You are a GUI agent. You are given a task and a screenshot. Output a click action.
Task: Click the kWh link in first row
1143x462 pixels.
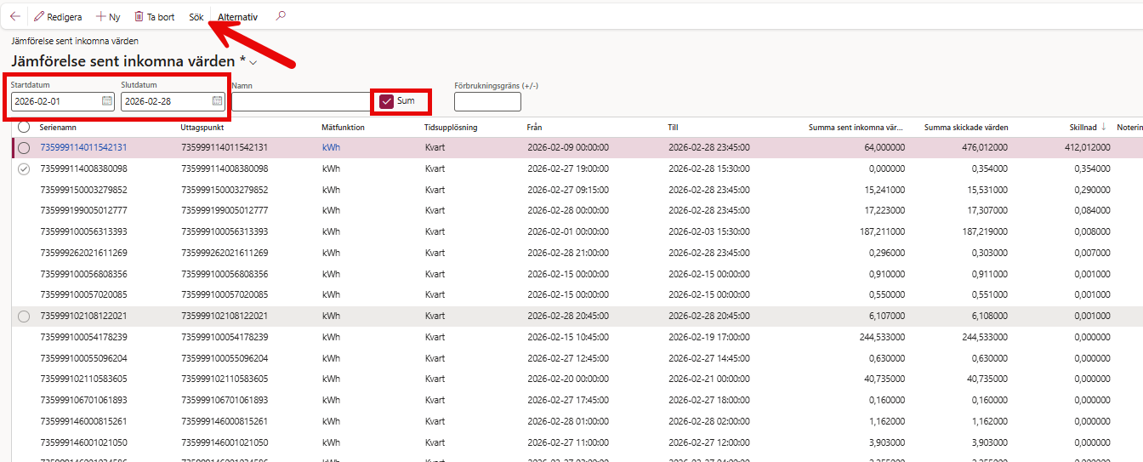pyautogui.click(x=331, y=147)
